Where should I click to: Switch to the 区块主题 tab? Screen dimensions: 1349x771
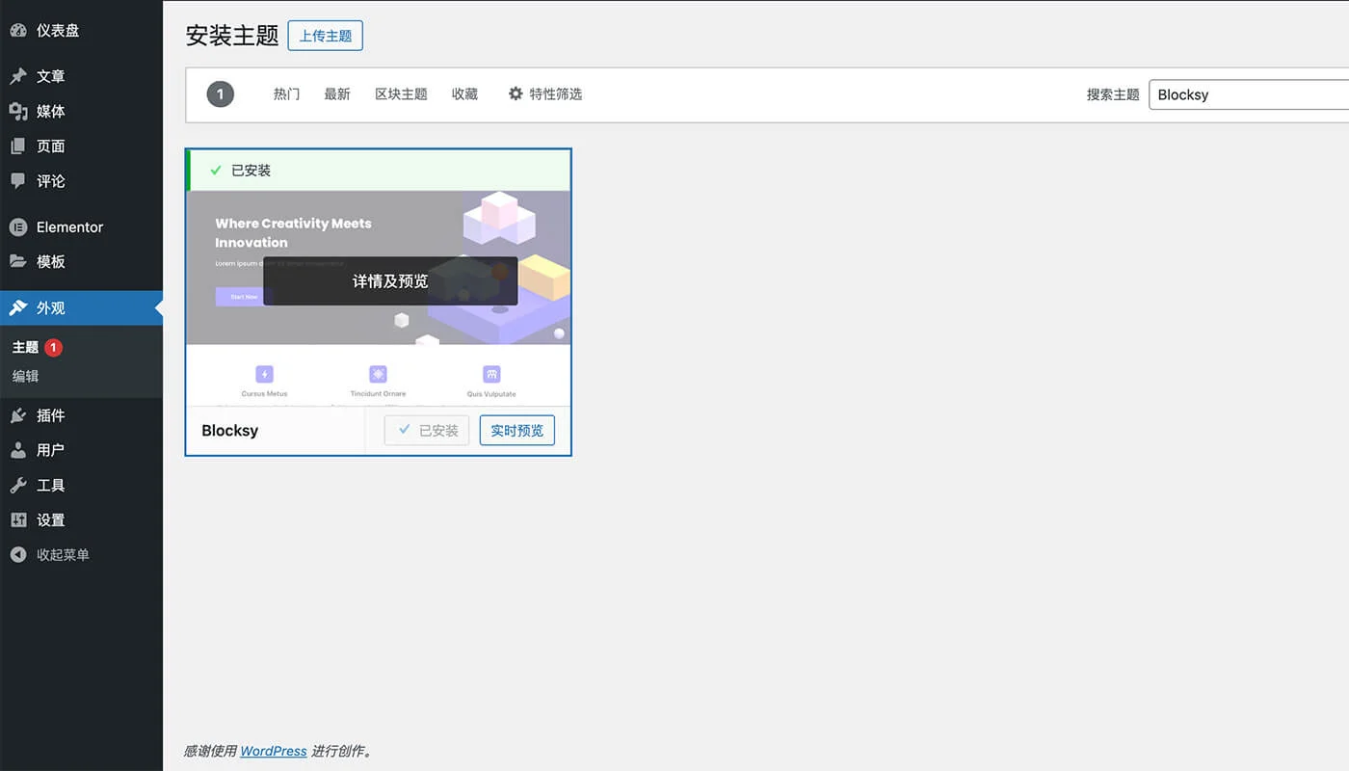(x=401, y=93)
